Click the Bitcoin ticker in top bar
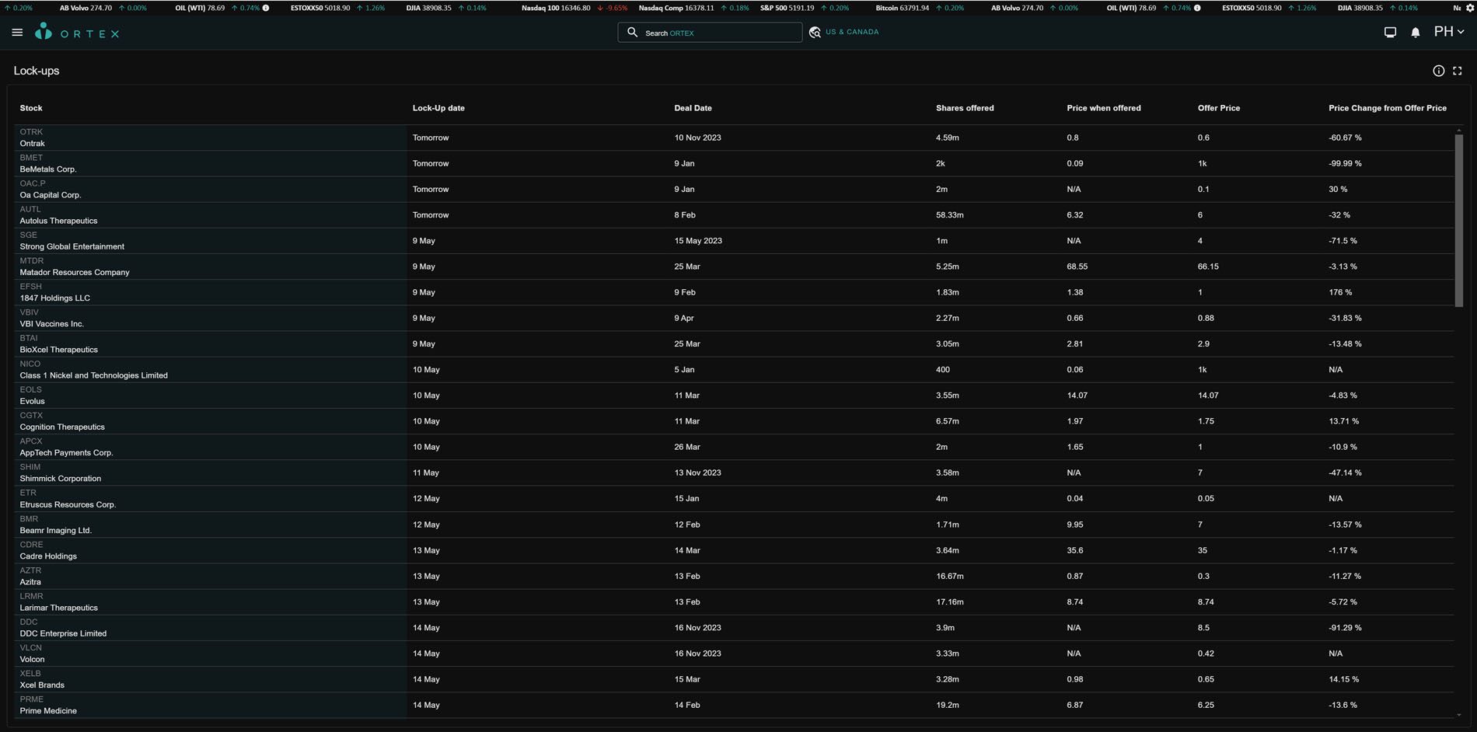The height and width of the screenshot is (732, 1477). pyautogui.click(x=902, y=8)
